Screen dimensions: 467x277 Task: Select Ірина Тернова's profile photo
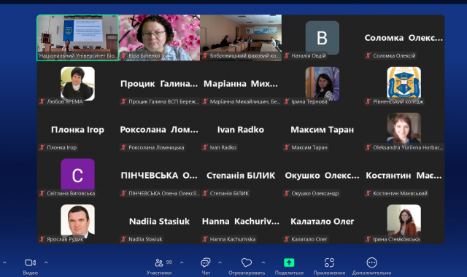323,83
